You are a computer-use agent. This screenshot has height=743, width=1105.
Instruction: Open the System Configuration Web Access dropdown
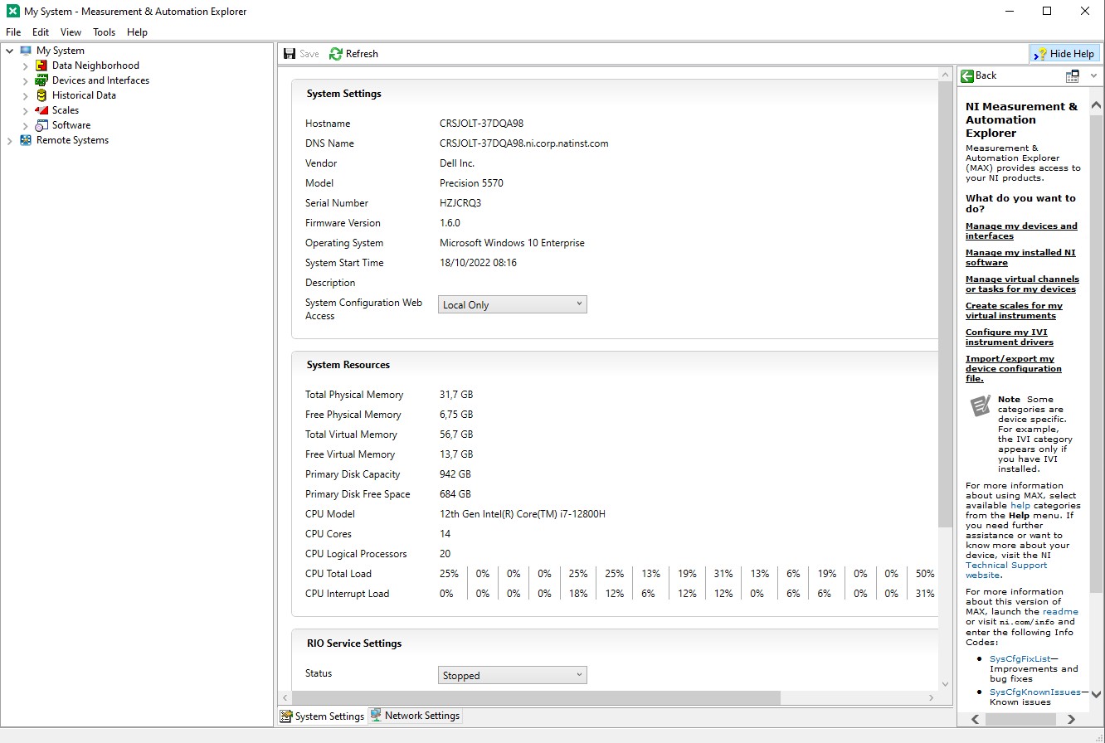(x=578, y=304)
